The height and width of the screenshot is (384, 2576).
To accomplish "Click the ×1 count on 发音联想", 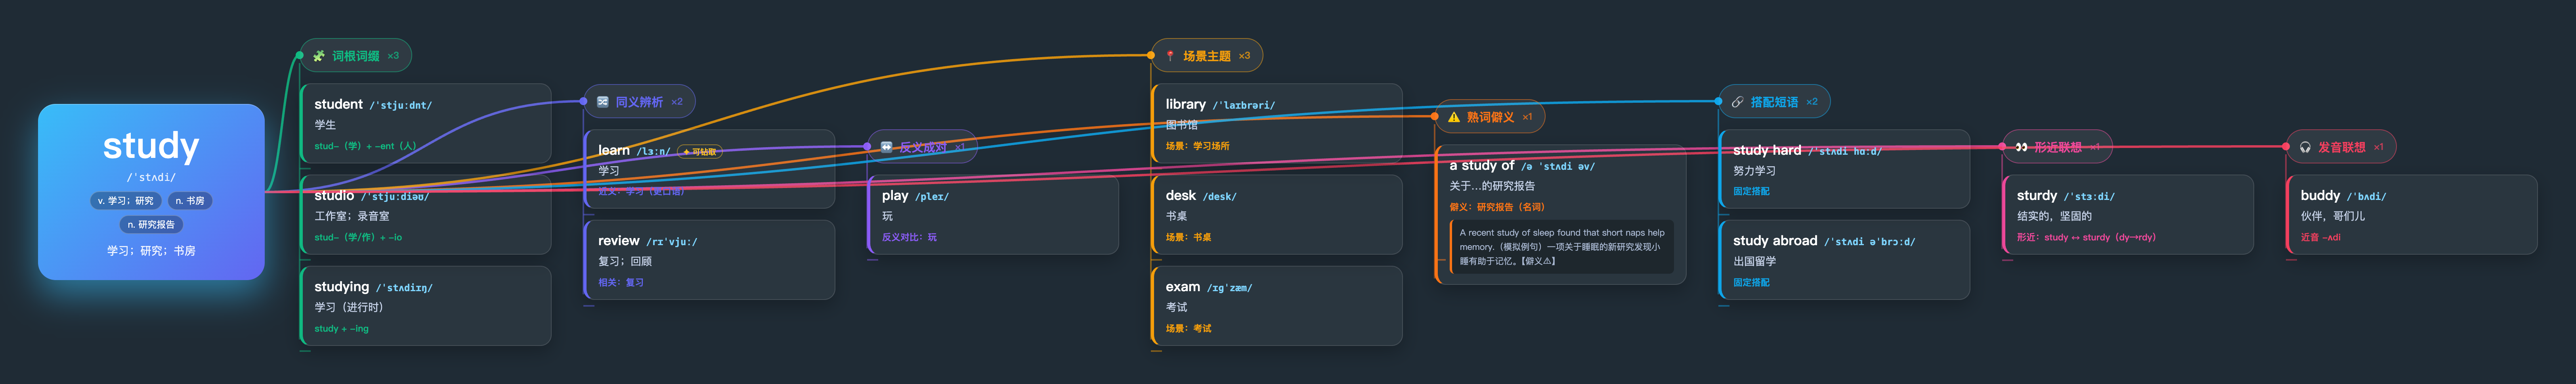I will (2379, 147).
